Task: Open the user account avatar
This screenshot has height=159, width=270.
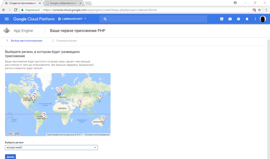Action: pos(263,19)
